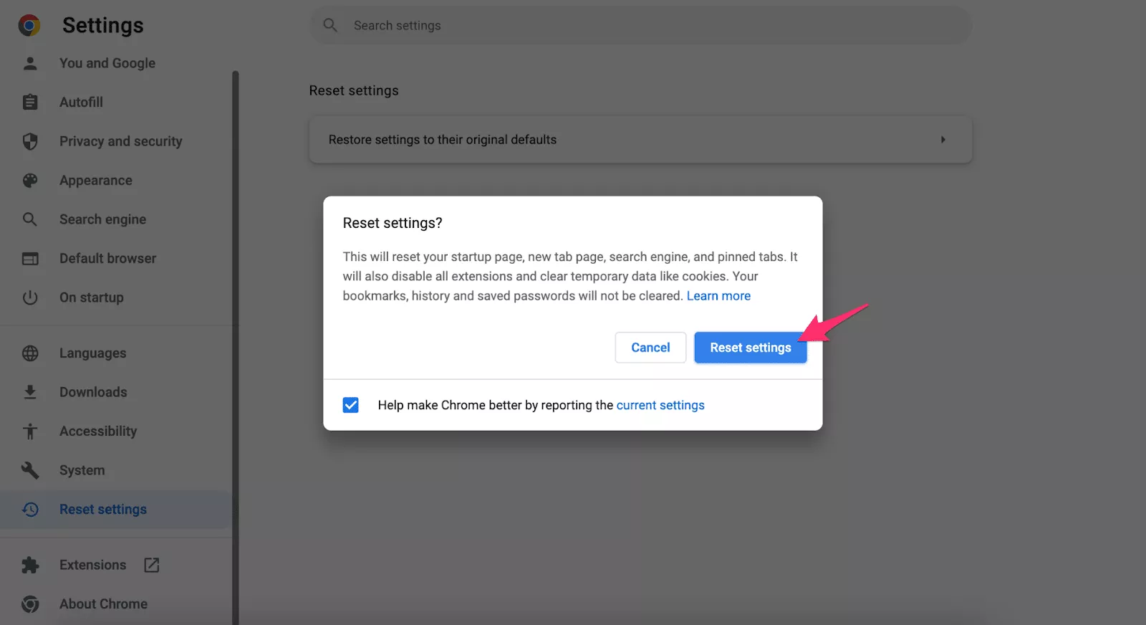Select On startup in the sidebar
Viewport: 1146px width, 625px height.
tap(92, 297)
